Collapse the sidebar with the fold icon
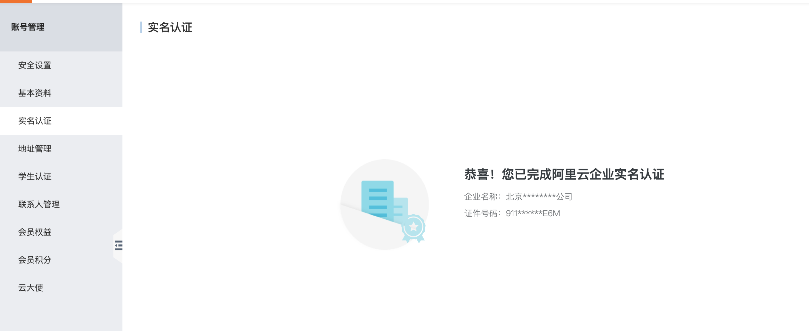The width and height of the screenshot is (809, 331). [x=119, y=245]
